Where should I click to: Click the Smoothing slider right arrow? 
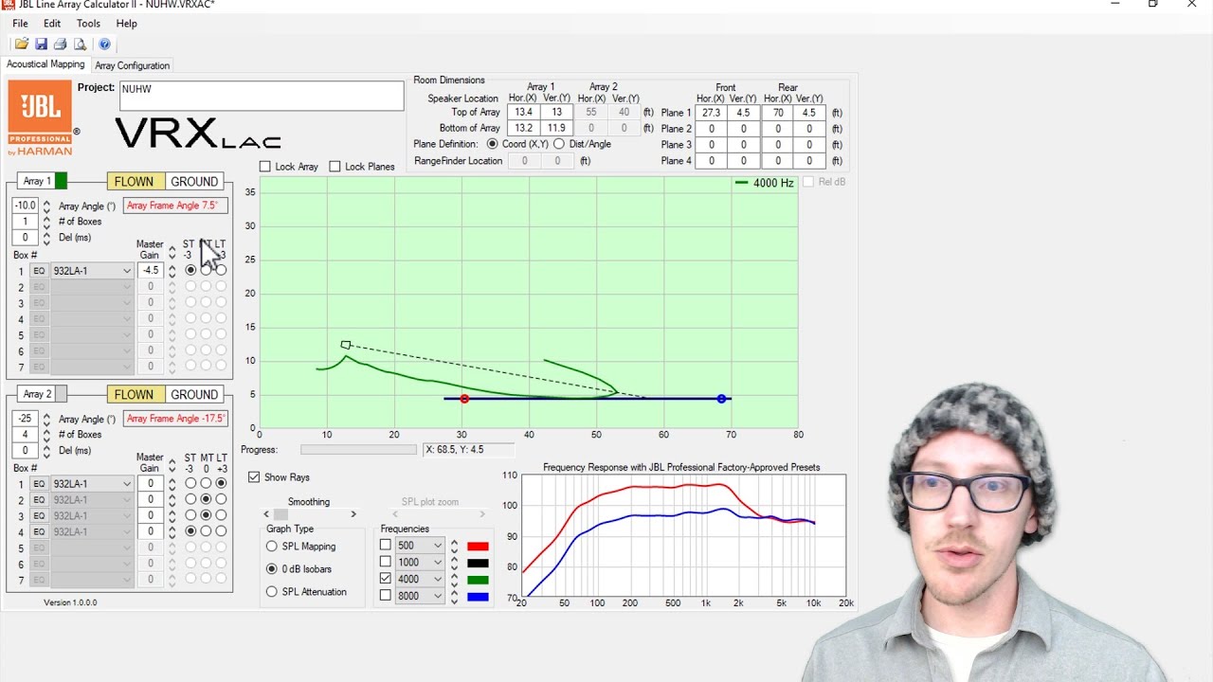coord(353,514)
